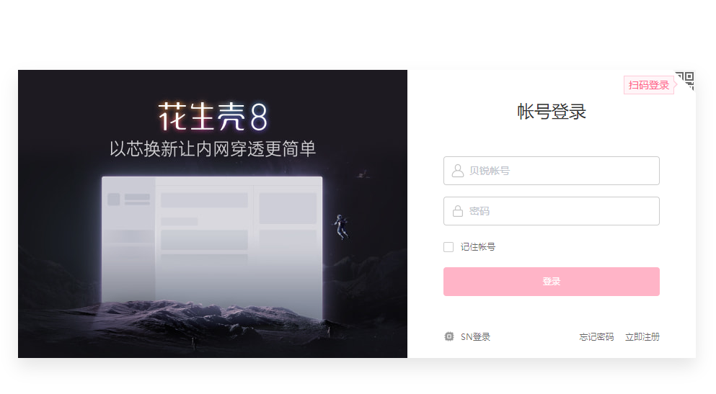Click the avatar placeholder in mock window sidebar
The height and width of the screenshot is (394, 716).
tap(114, 200)
